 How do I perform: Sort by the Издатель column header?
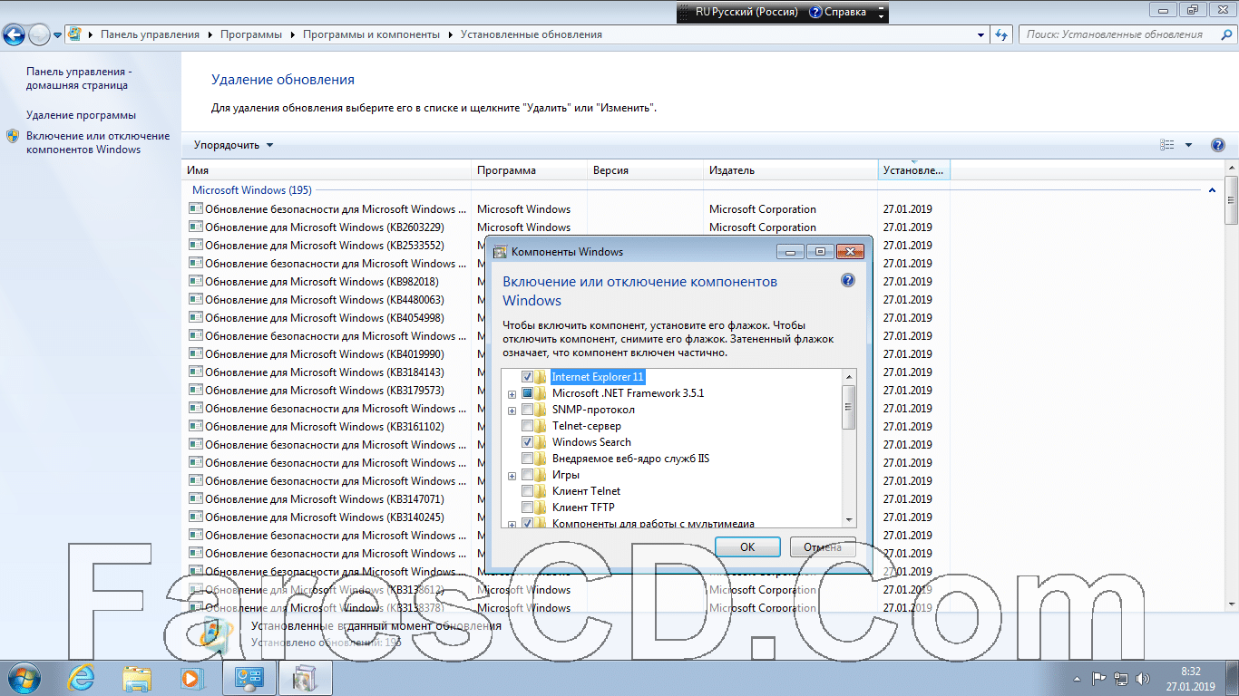792,170
